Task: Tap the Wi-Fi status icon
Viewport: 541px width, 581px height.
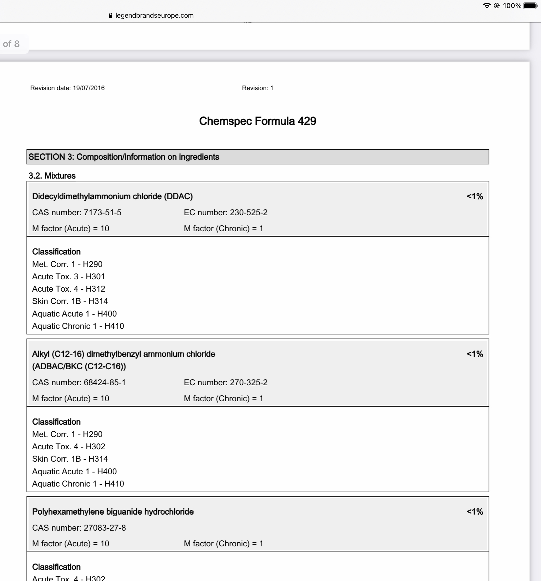Action: coord(486,5)
